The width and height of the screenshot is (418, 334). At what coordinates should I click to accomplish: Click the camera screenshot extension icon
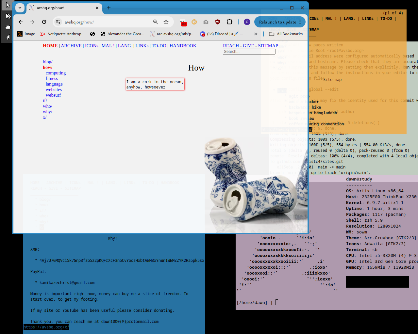click(206, 22)
